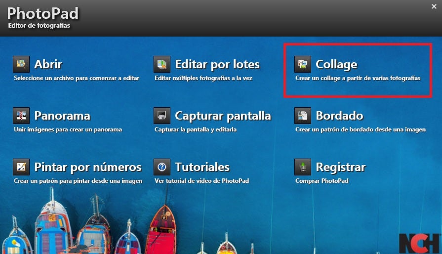Click the Bordado embroidery icon
The image size is (442, 254).
coord(302,116)
